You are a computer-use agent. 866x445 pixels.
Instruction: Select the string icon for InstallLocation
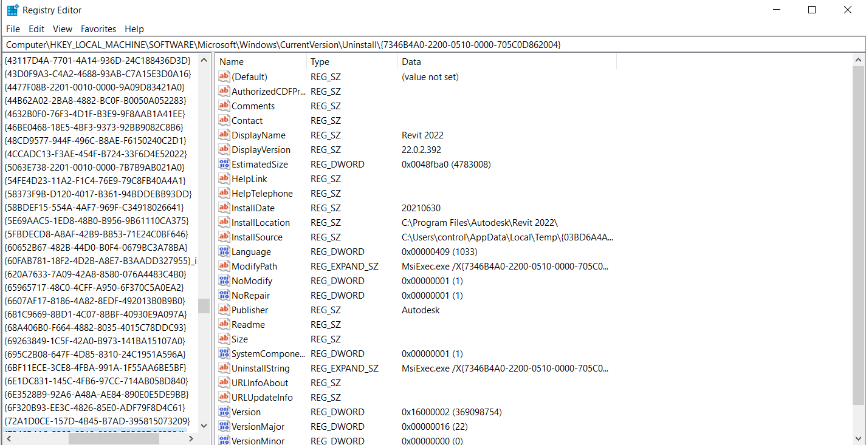pyautogui.click(x=224, y=223)
